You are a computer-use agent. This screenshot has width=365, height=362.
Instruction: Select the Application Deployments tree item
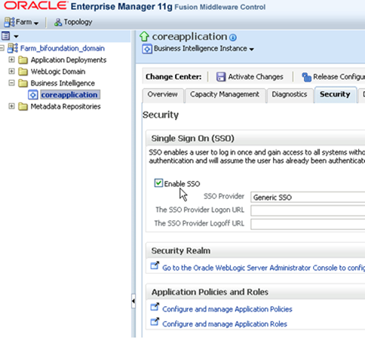(69, 60)
